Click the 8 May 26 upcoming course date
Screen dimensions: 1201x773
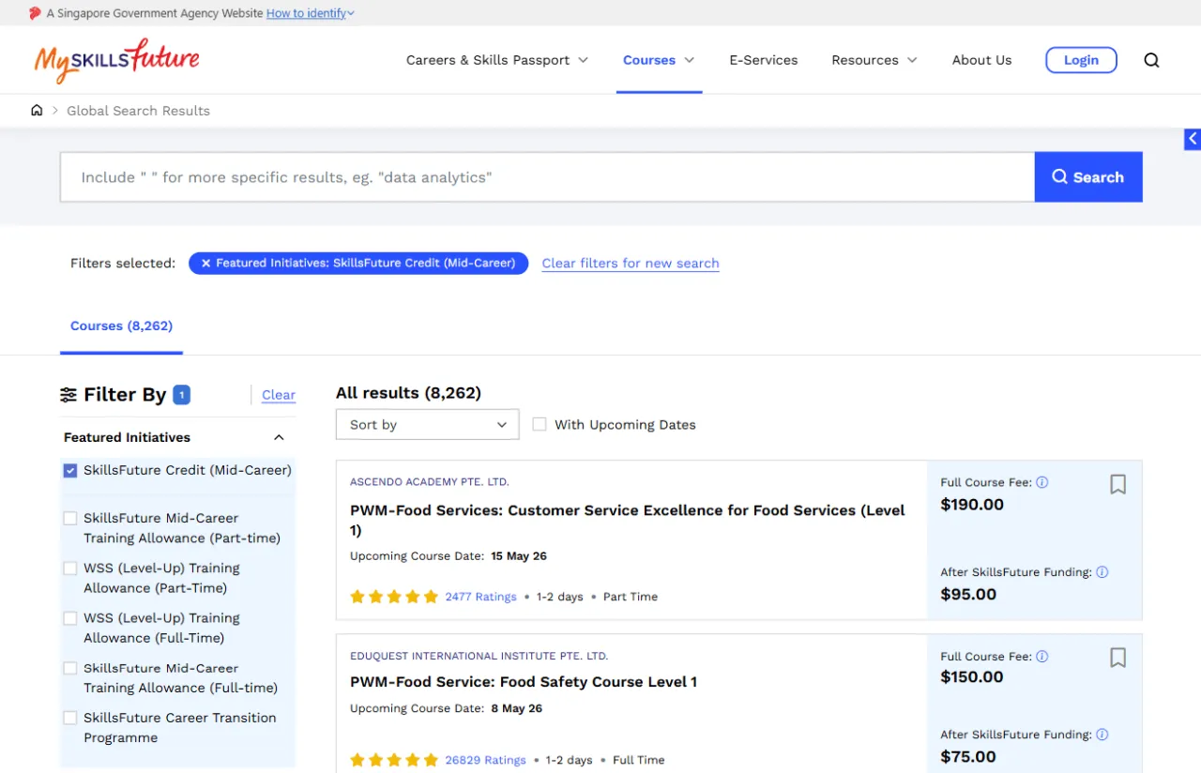(516, 708)
